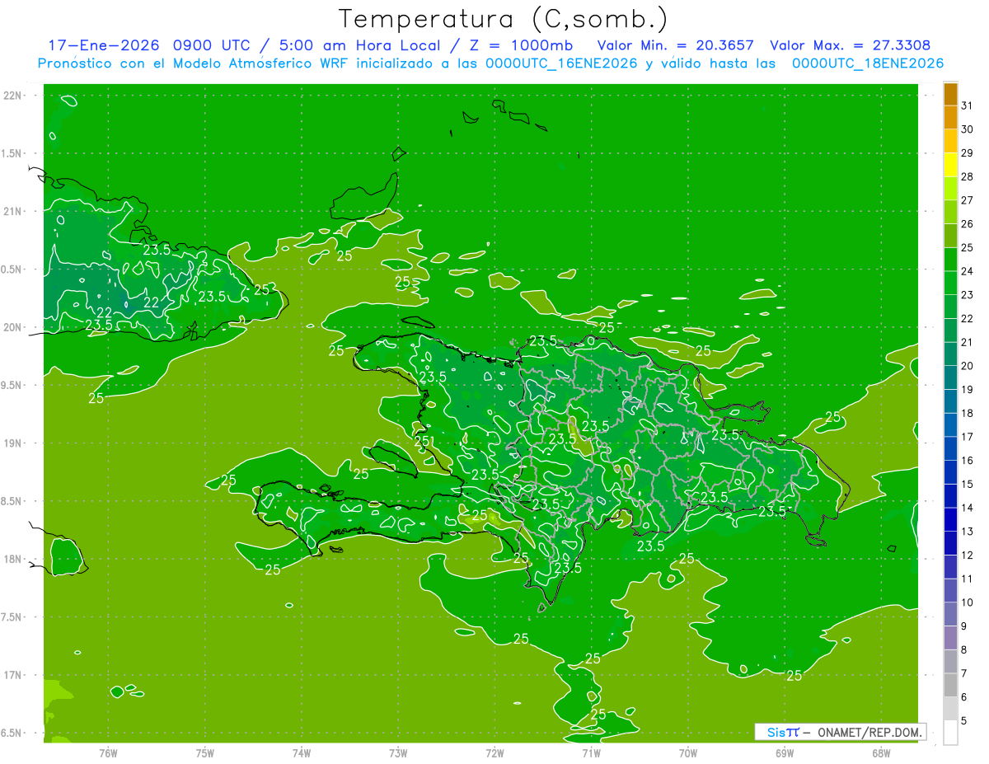The height and width of the screenshot is (764, 989).
Task: Click the '0900 UTC' time label
Action: tap(211, 45)
